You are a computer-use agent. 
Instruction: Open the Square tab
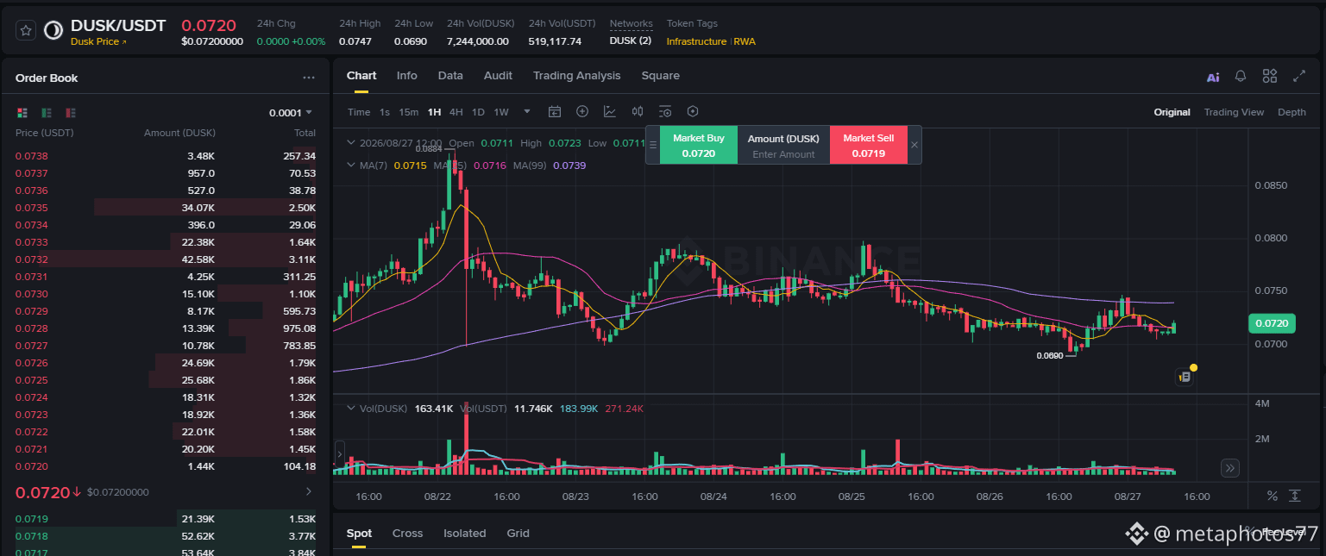click(660, 76)
